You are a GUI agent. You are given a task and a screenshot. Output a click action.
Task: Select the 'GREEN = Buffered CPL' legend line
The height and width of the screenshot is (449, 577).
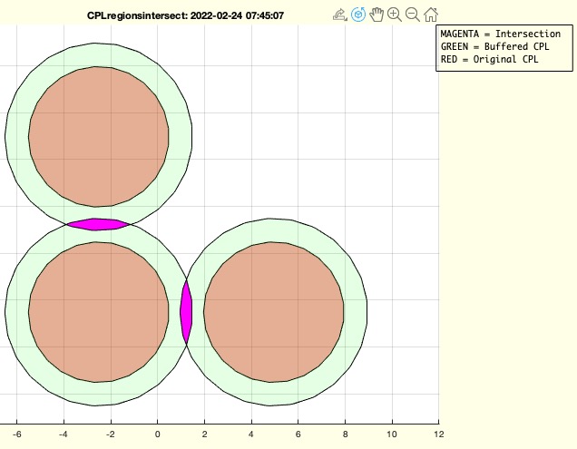pyautogui.click(x=494, y=46)
